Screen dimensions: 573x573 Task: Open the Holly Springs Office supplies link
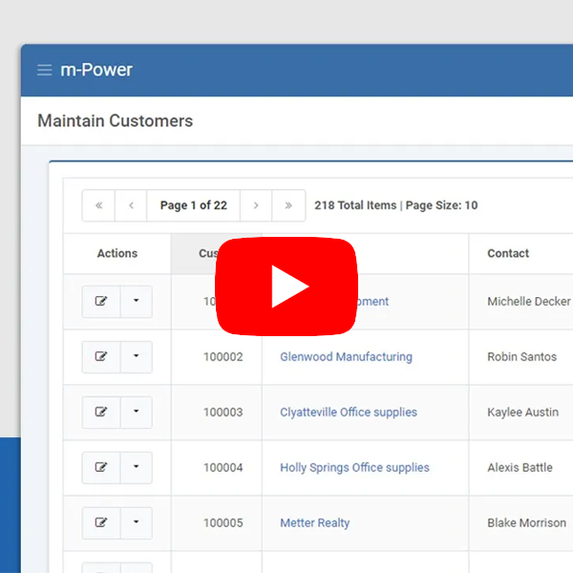point(354,468)
